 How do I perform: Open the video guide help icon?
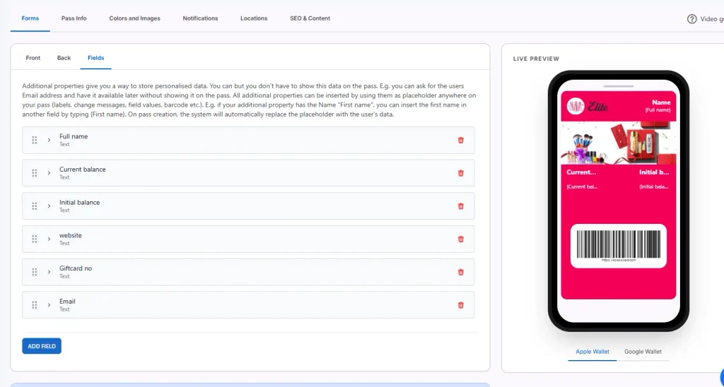691,19
